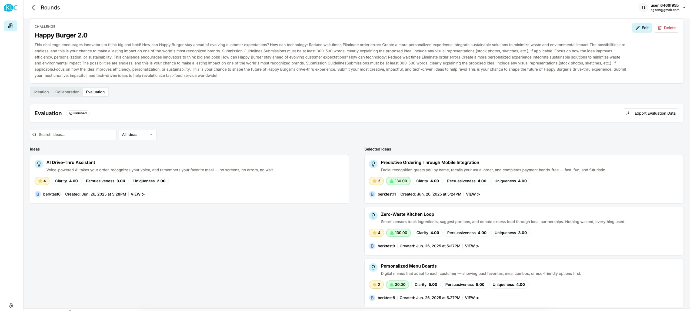The height and width of the screenshot is (311, 690).
Task: Click lightbulb icon of Zero-Waste Kitchen Loop
Action: click(373, 216)
